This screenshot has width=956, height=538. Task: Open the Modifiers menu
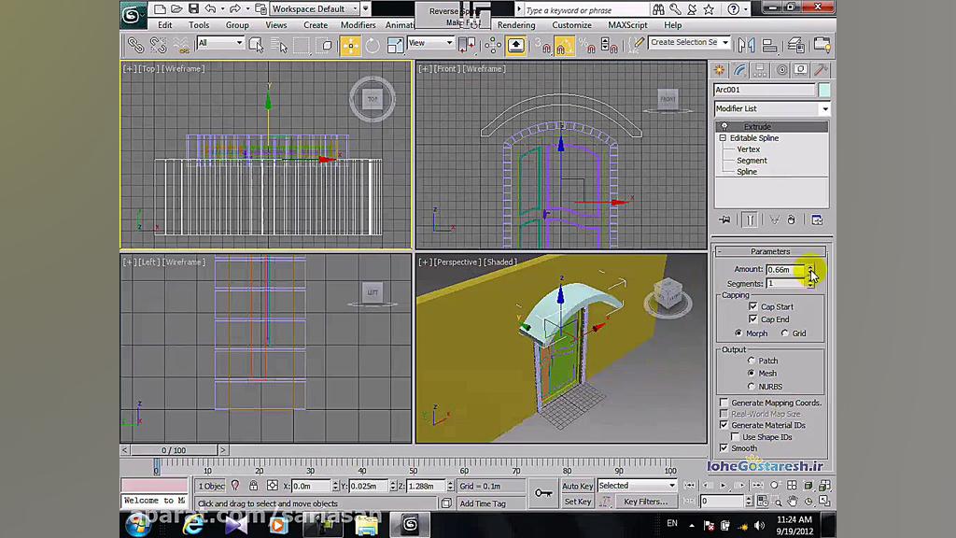(x=358, y=25)
